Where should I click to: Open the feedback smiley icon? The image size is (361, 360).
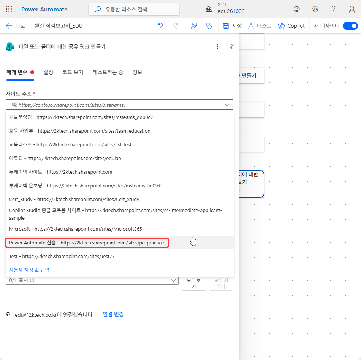(296, 9)
